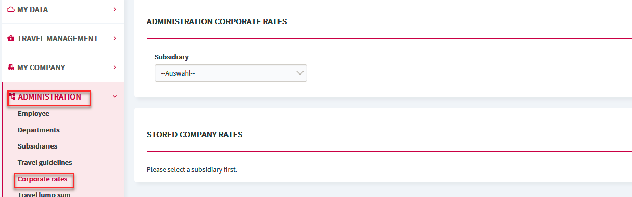Expand the MY COMPANY chevron arrow
Viewport: 632px width, 197px height.
(x=115, y=67)
